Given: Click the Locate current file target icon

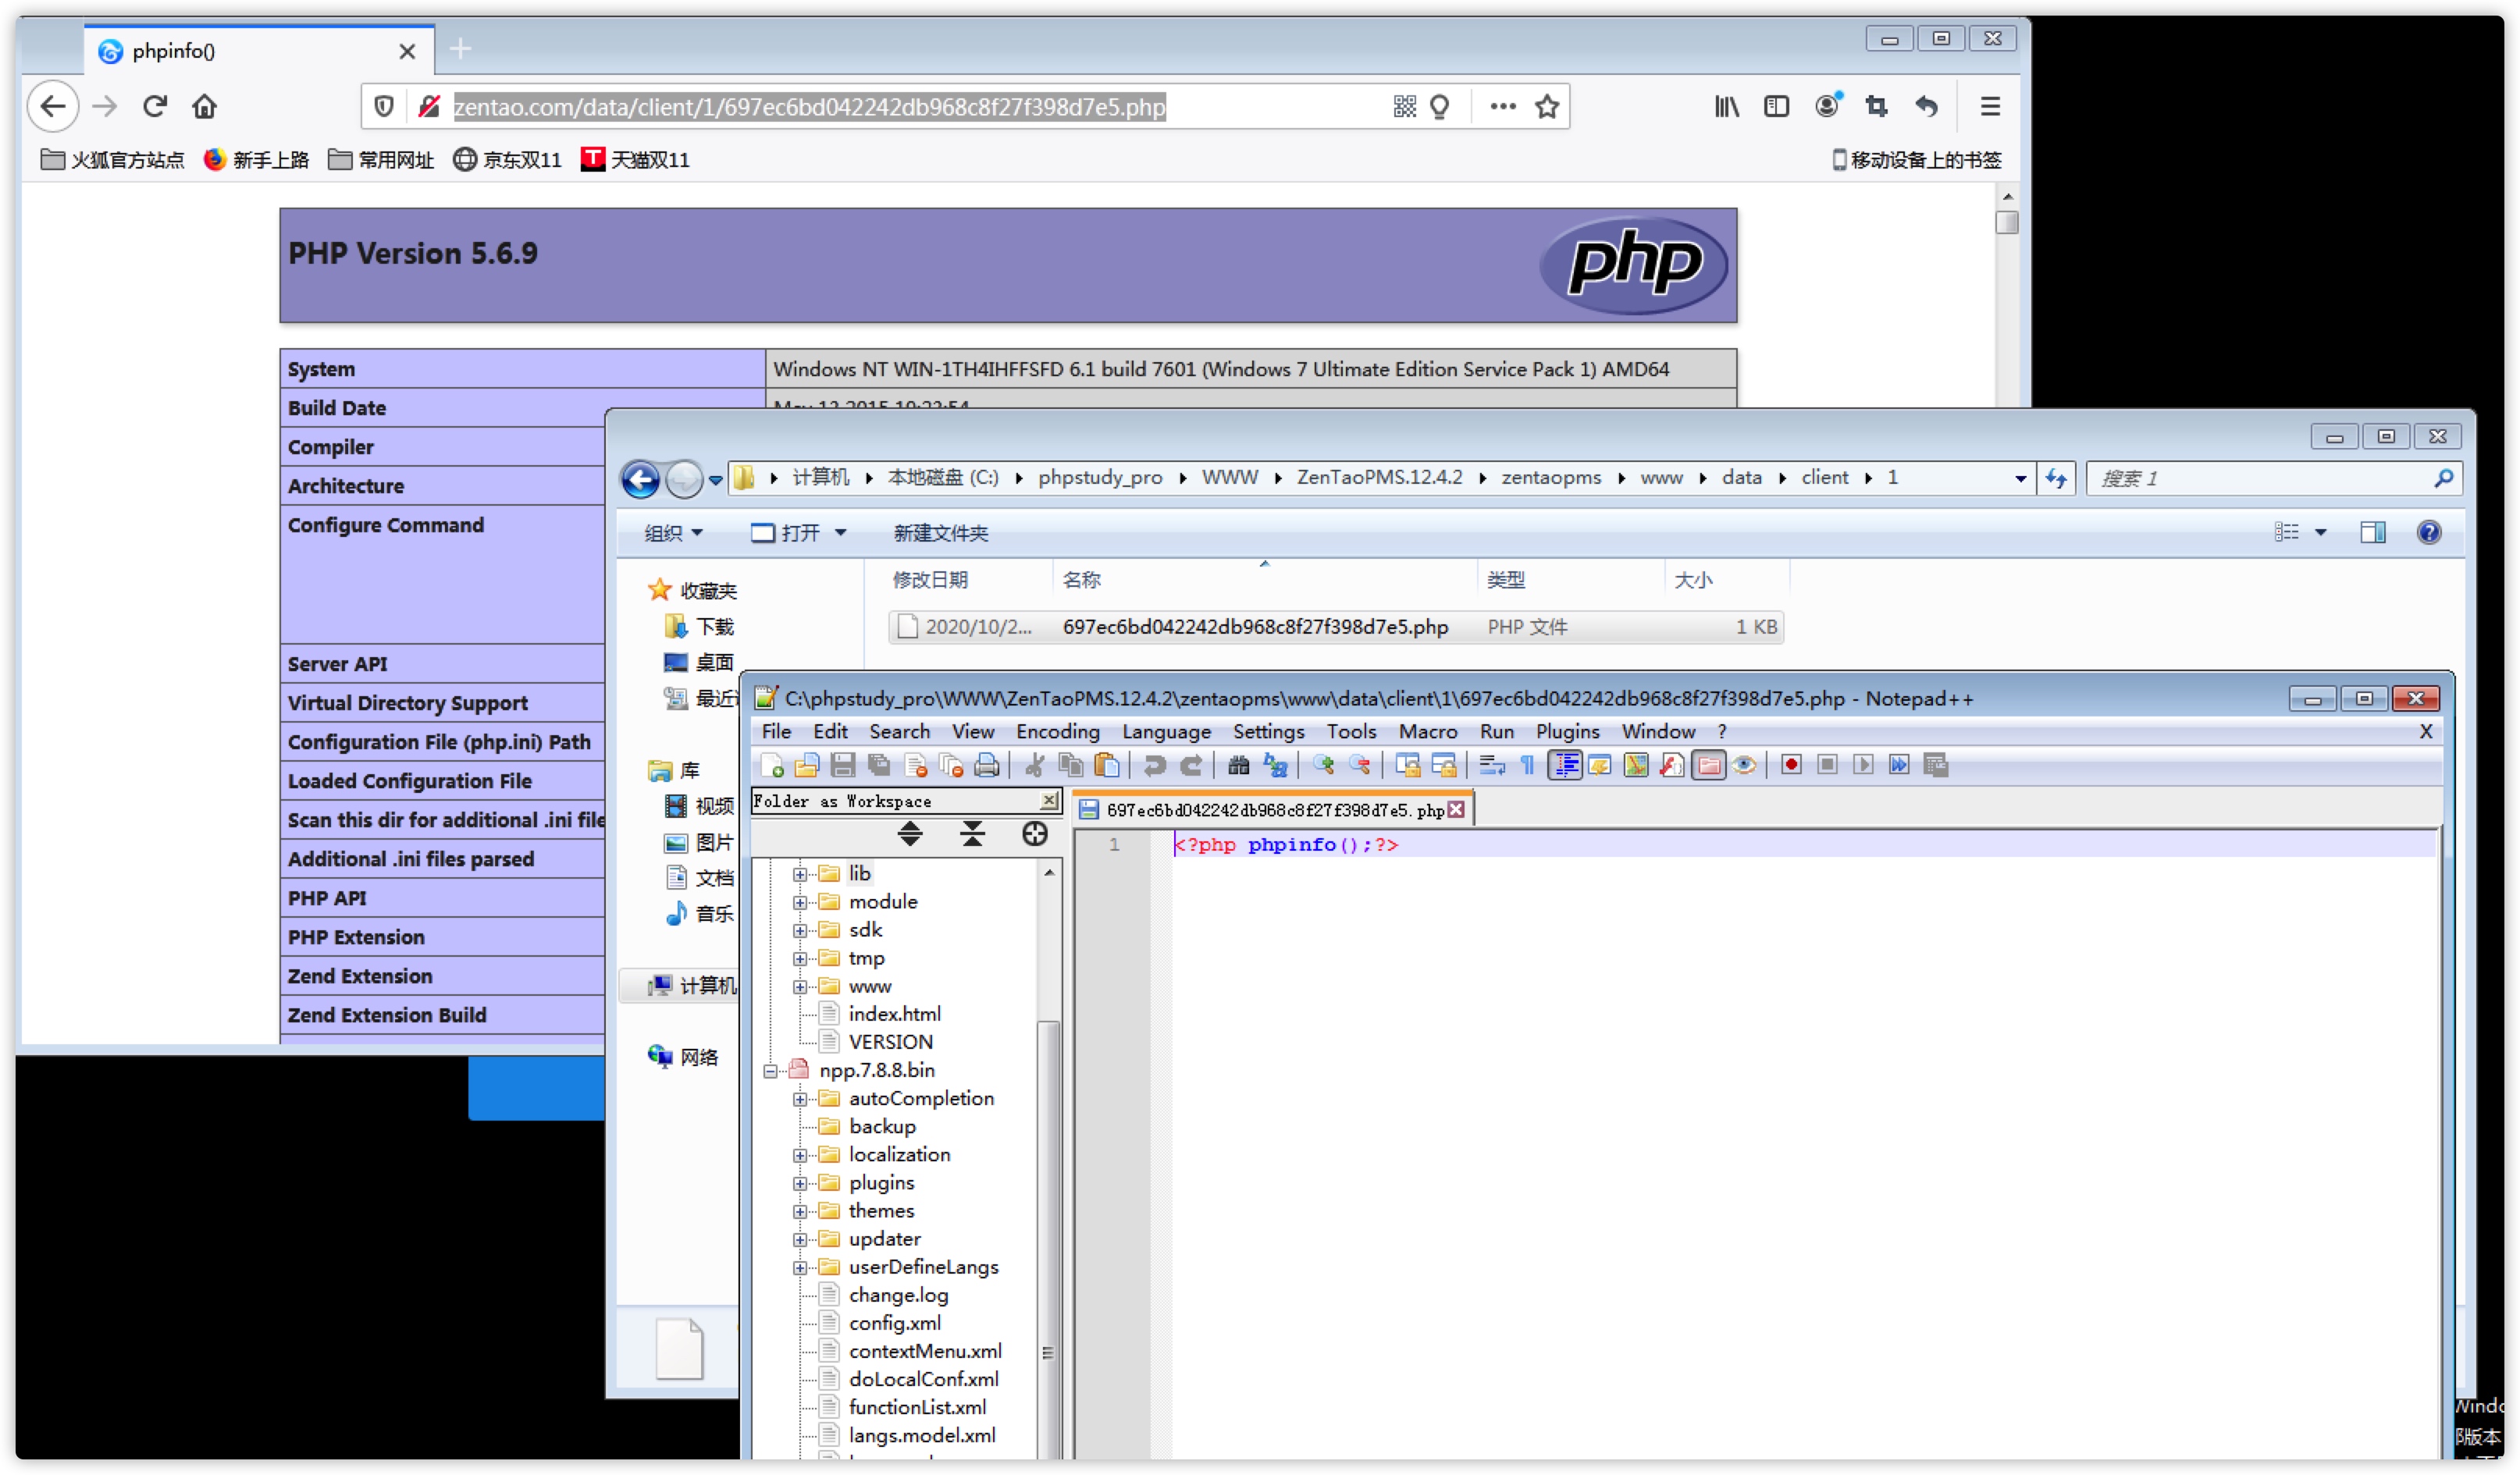Looking at the screenshot, I should coord(1035,835).
